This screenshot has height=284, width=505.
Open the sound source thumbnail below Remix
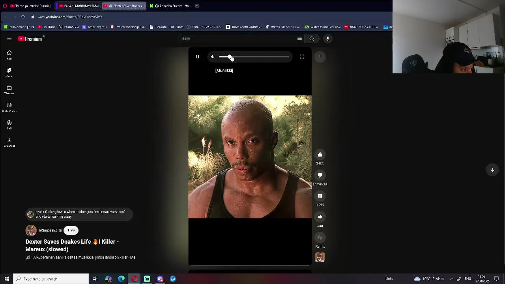320,257
